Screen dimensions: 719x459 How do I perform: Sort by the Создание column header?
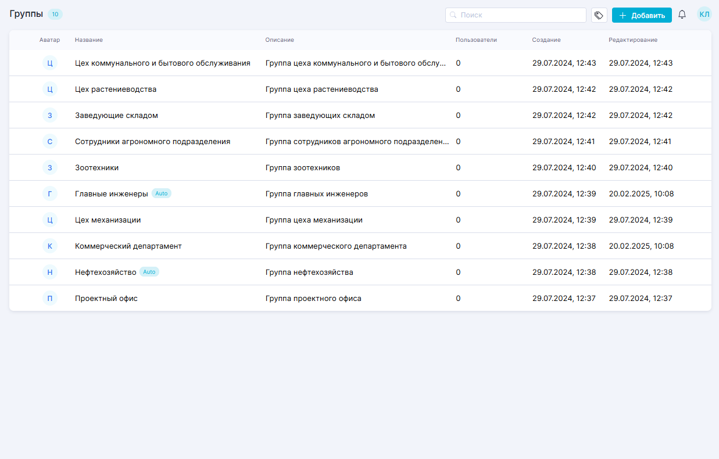(546, 40)
